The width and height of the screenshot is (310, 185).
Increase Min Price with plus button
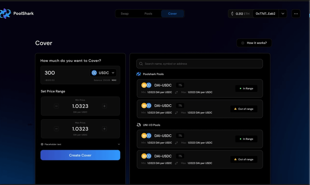coord(104,106)
